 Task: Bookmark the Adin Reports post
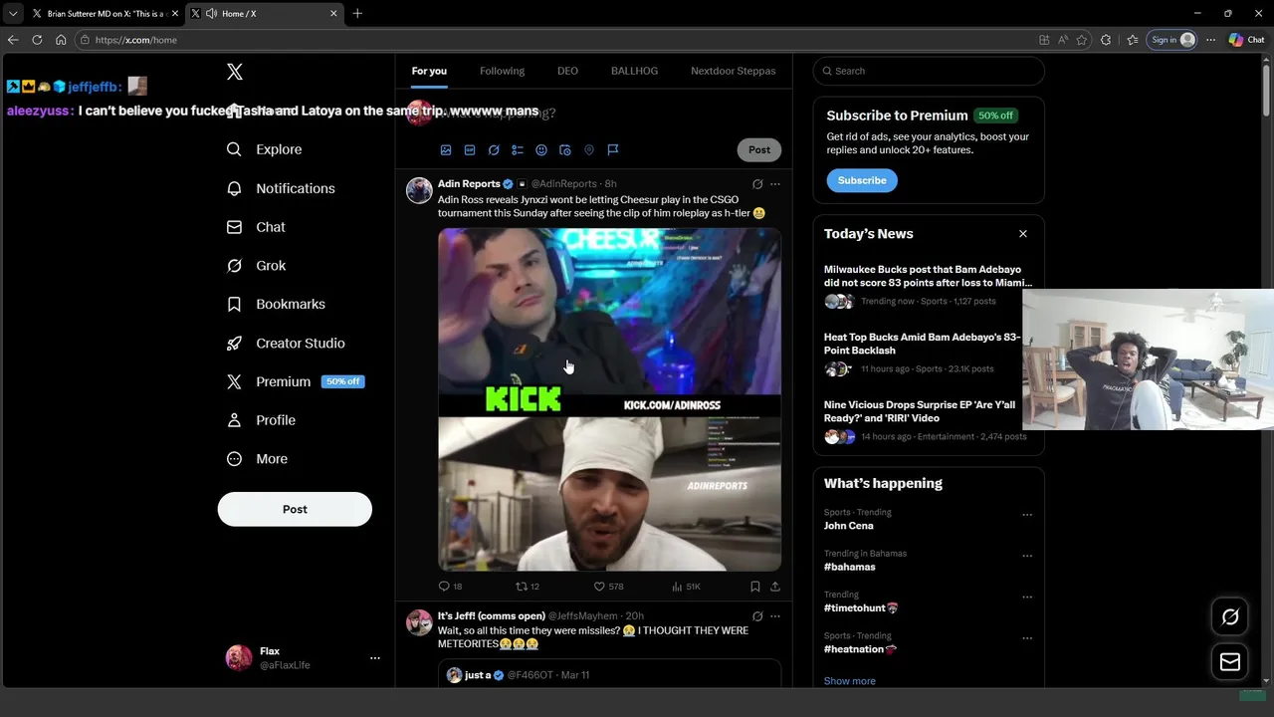point(755,587)
